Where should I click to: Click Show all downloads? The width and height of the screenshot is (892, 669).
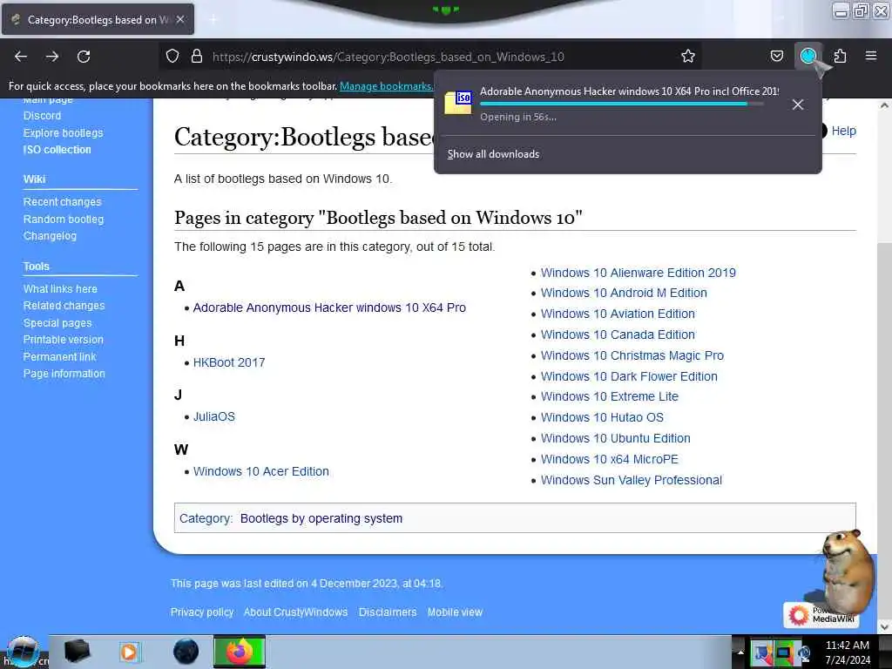[493, 154]
